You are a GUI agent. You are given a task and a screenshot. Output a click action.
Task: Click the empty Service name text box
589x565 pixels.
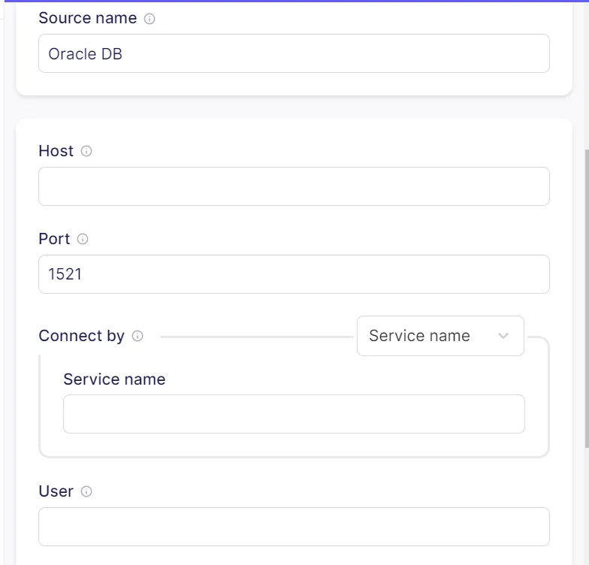pyautogui.click(x=294, y=414)
